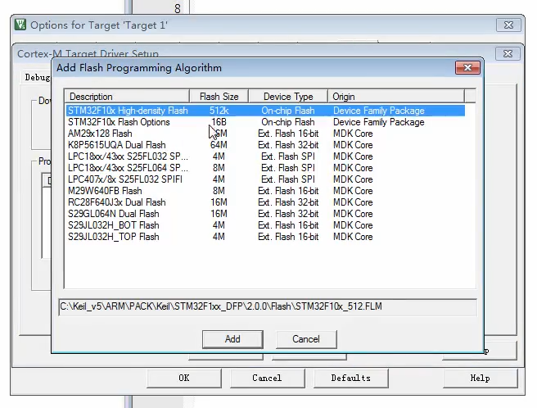This screenshot has height=408, width=537.
Task: Click Cancel in Options for Target window
Action: tap(267, 379)
